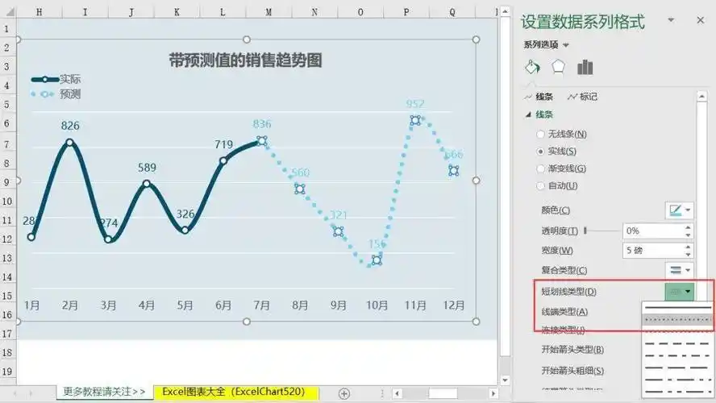Open the Fill & Line paint bucket tab
The image size is (716, 403).
532,68
